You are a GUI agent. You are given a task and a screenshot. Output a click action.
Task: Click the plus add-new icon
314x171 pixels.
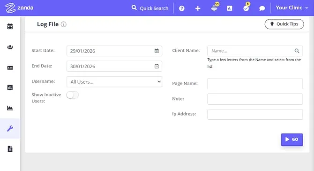[x=198, y=8]
